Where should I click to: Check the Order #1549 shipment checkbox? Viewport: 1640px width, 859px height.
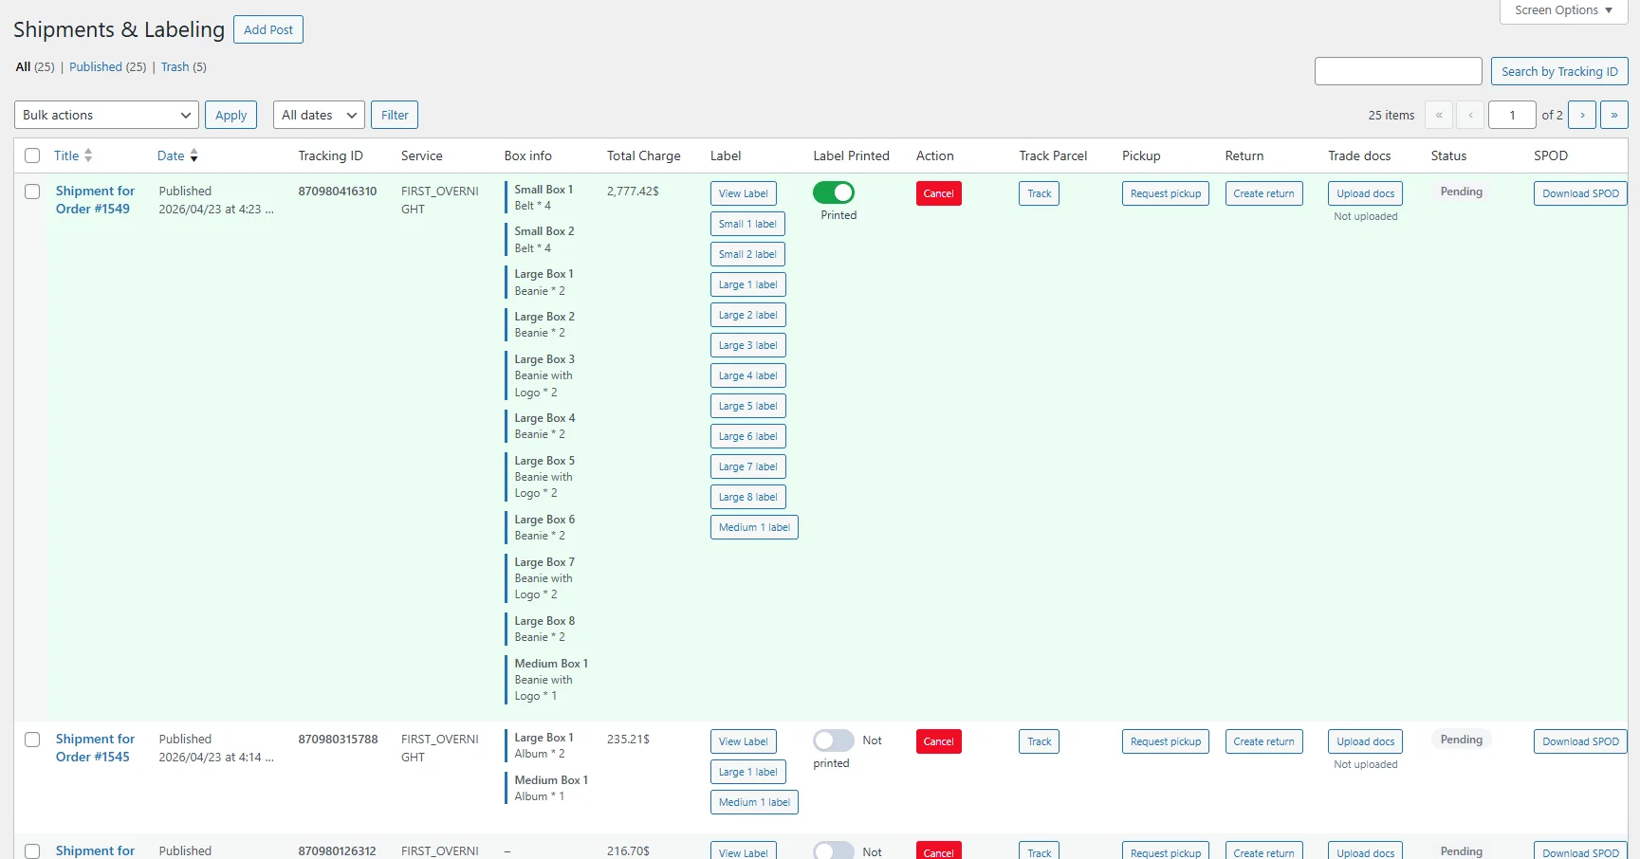tap(32, 192)
